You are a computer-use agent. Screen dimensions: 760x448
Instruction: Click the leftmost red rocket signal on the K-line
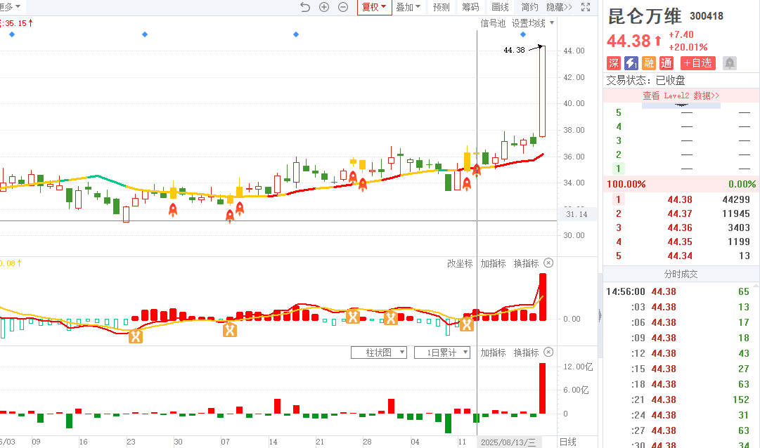pyautogui.click(x=172, y=210)
